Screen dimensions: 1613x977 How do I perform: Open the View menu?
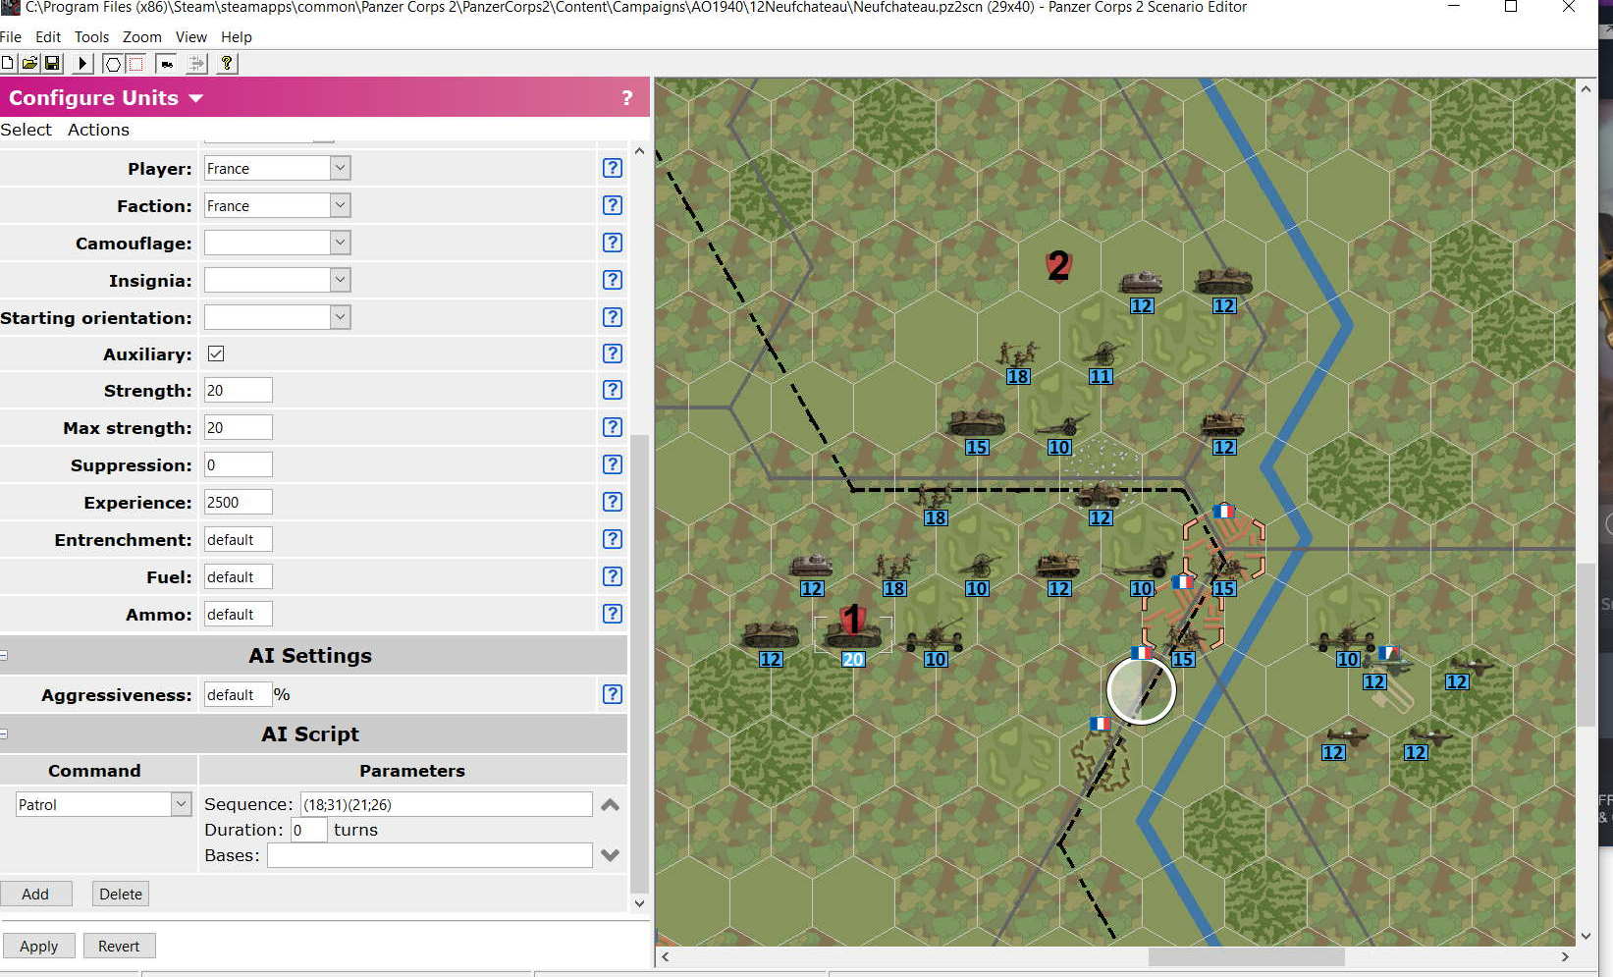[190, 37]
